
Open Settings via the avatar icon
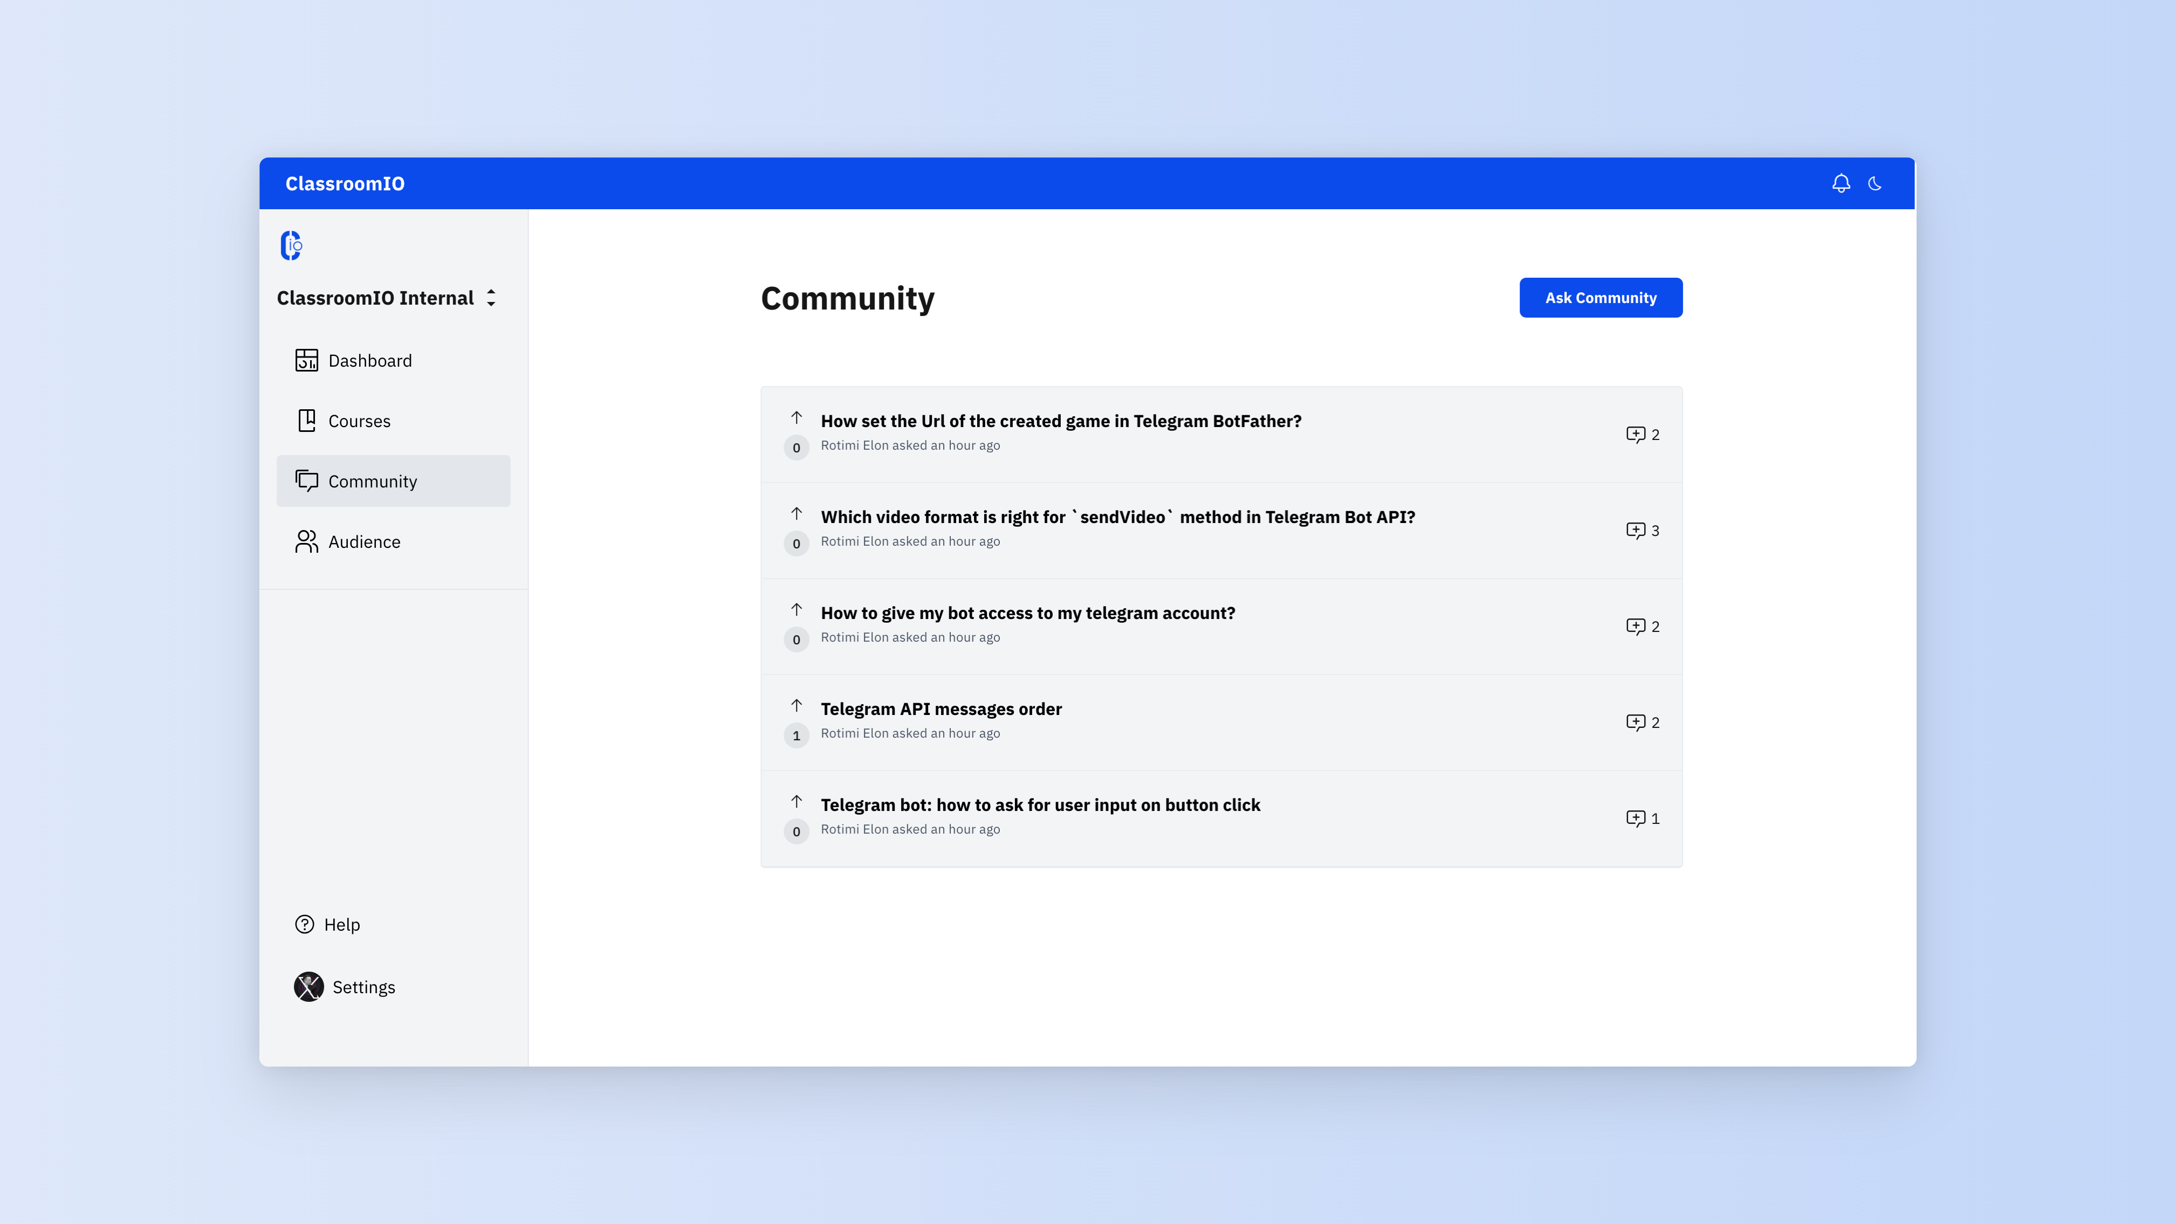point(308,987)
